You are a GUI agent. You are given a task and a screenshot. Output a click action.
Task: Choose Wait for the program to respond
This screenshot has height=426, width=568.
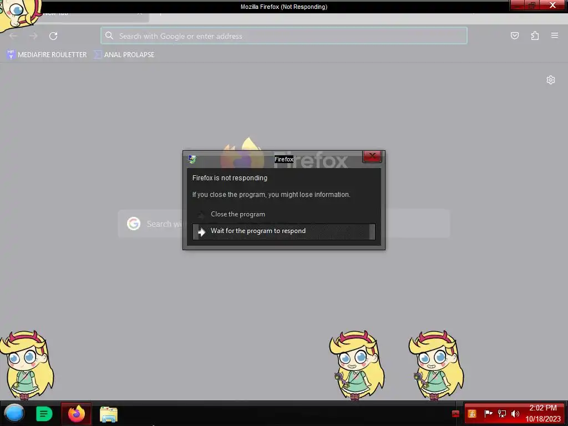click(x=284, y=231)
